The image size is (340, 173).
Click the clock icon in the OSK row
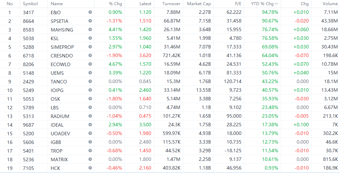click(90, 99)
